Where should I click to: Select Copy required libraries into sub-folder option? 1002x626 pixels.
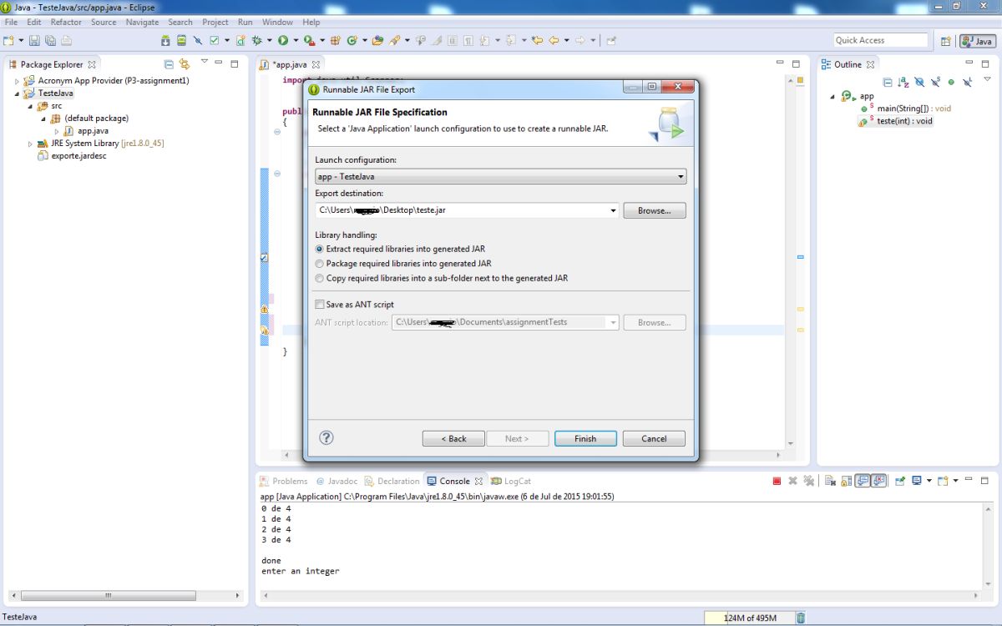coord(441,278)
